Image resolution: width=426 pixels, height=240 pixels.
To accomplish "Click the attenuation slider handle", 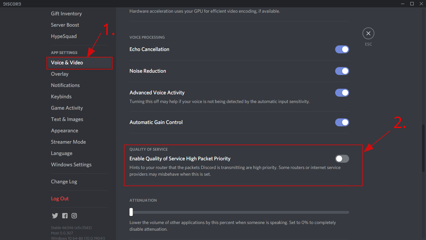I will [x=131, y=212].
